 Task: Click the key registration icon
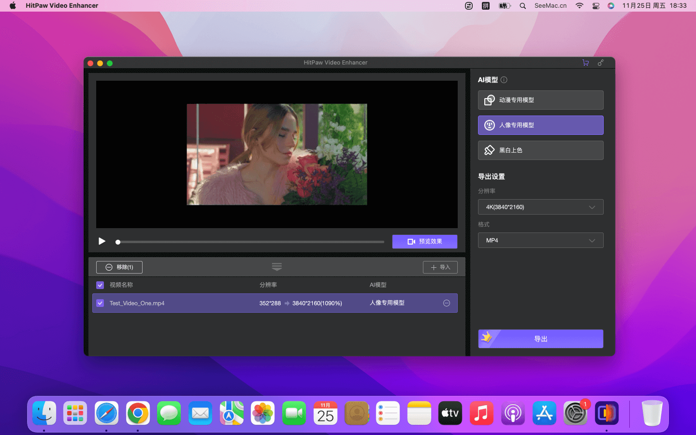[x=601, y=63]
